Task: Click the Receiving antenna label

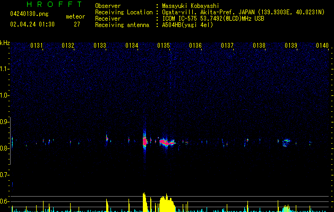Action: click(122, 25)
